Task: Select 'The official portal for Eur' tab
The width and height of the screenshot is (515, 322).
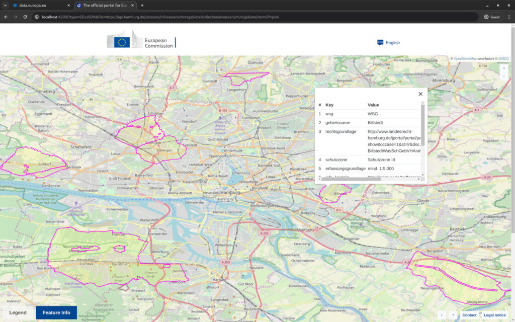Action: point(105,6)
